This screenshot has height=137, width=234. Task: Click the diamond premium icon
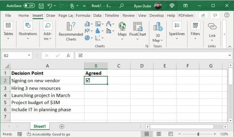tap(172, 5)
